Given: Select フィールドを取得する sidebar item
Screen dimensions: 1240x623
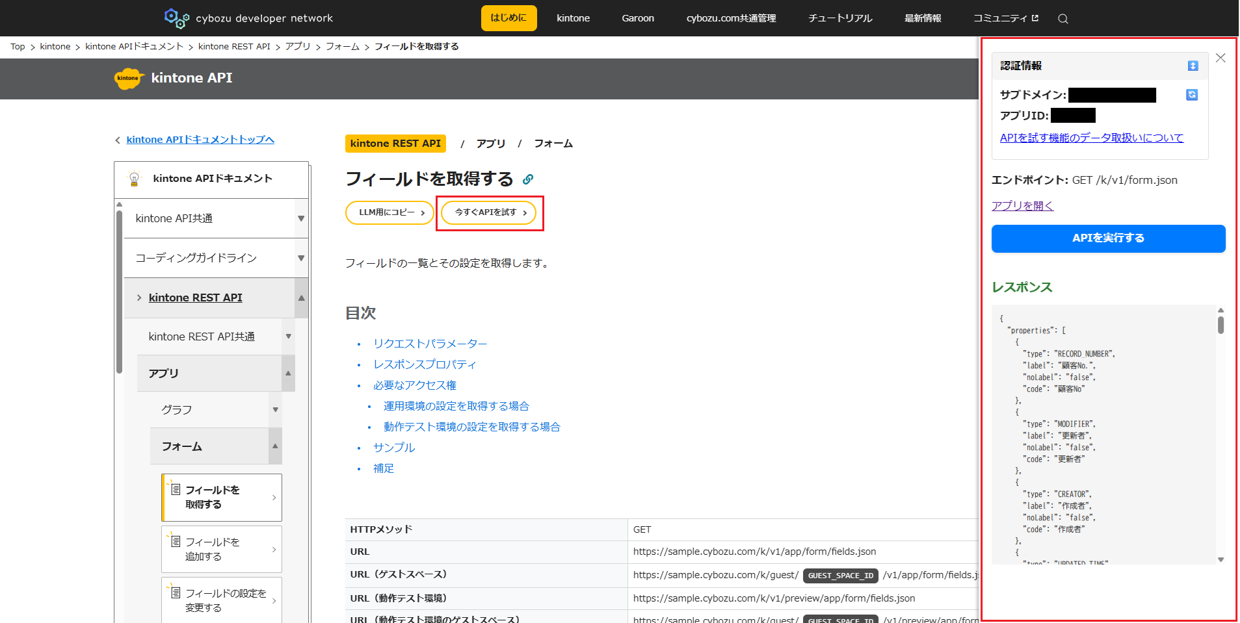Looking at the screenshot, I should pos(222,497).
